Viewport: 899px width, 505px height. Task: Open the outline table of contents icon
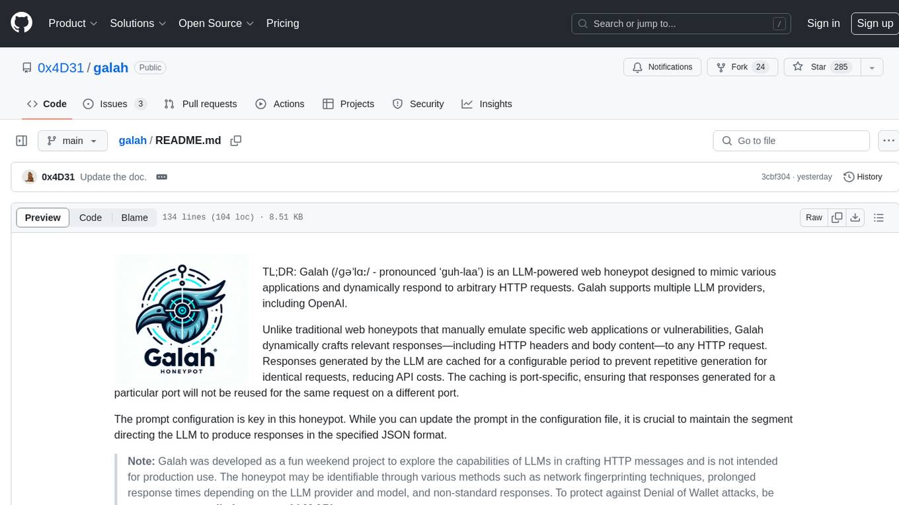coord(879,217)
